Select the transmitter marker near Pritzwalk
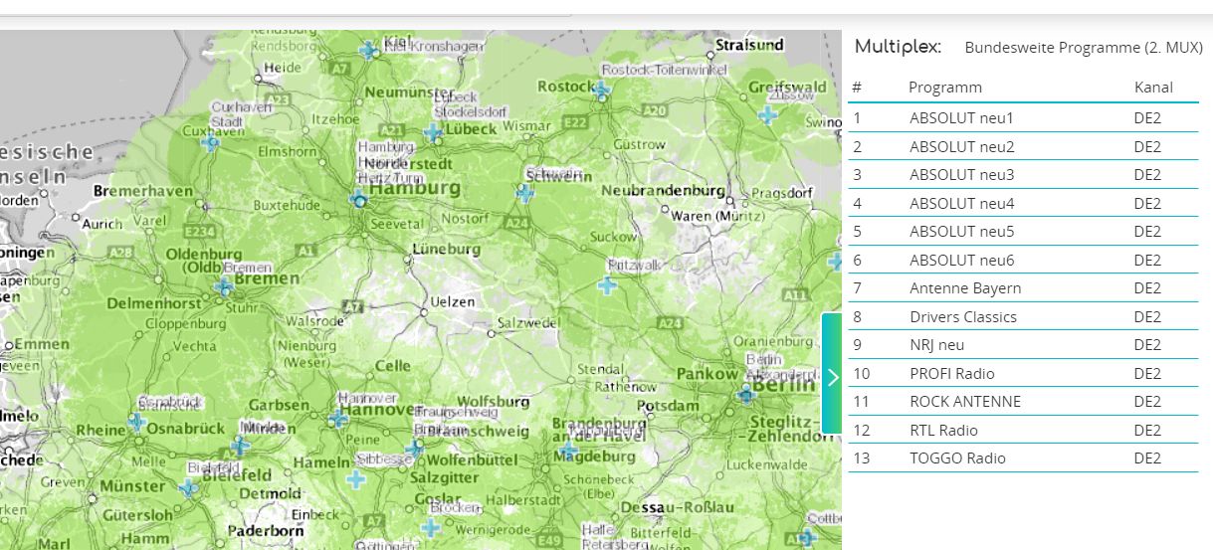The height and width of the screenshot is (550, 1213). 607,285
